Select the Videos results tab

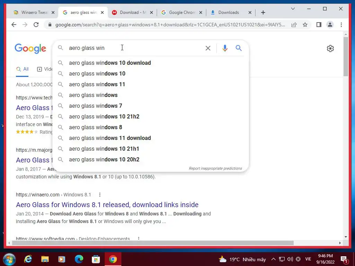pos(45,69)
